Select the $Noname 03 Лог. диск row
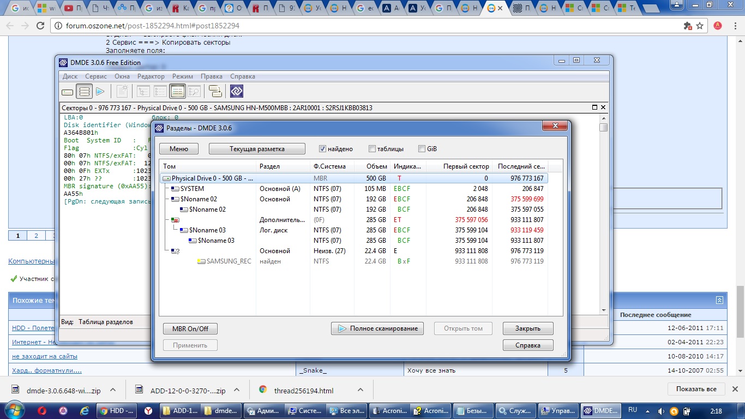Viewport: 745px width, 419px height. pyautogui.click(x=354, y=230)
